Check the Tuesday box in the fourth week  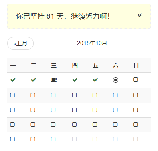click(33, 124)
